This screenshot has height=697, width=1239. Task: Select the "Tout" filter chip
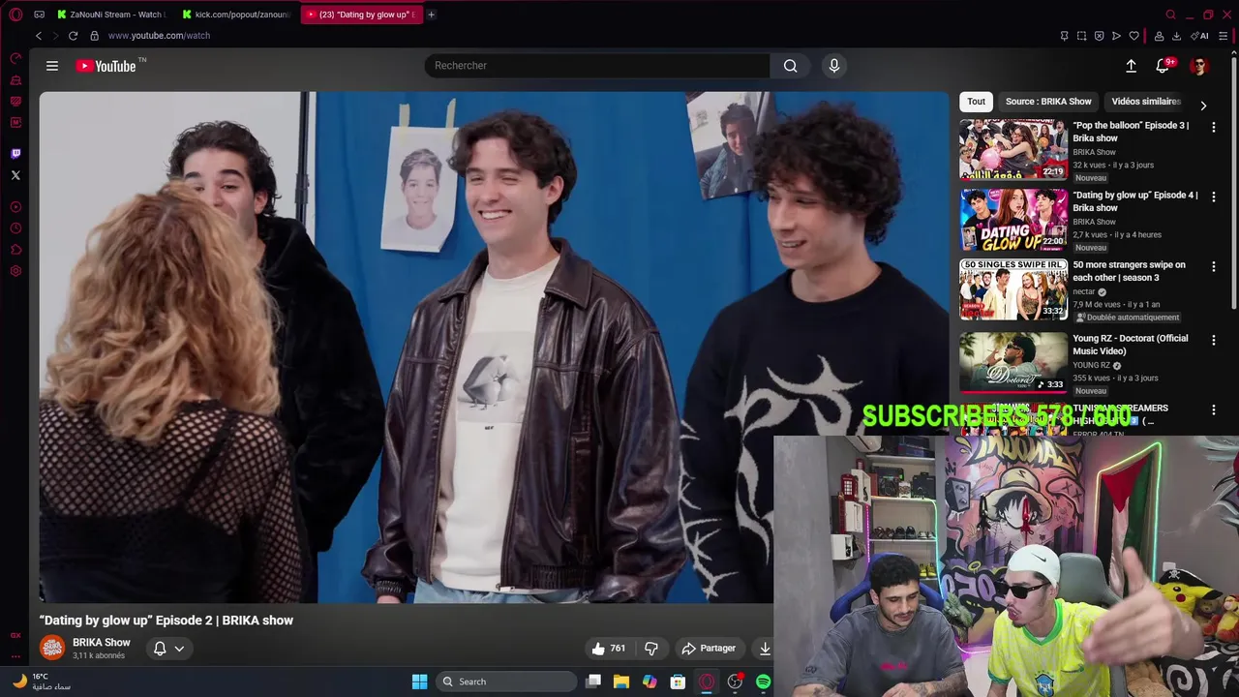pyautogui.click(x=976, y=102)
